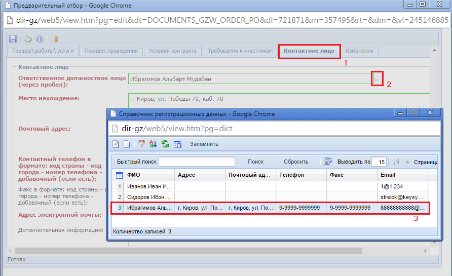
Task: Switch to the Изменения tab
Action: coord(359,51)
